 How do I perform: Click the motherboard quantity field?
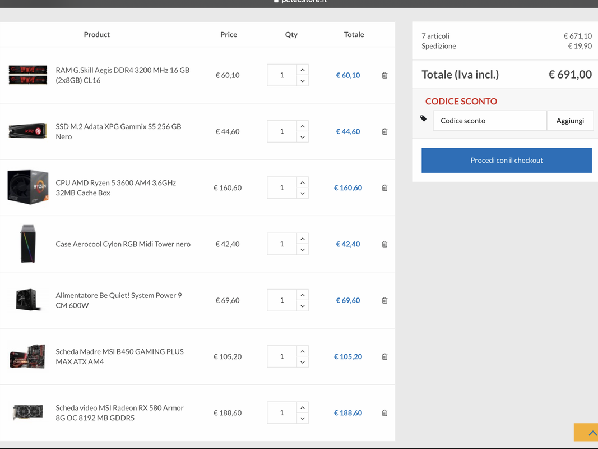click(282, 356)
